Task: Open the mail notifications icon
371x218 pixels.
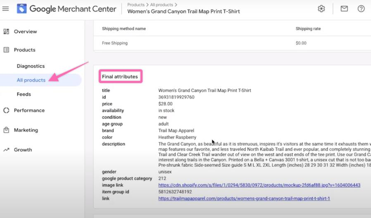Action: (x=344, y=9)
